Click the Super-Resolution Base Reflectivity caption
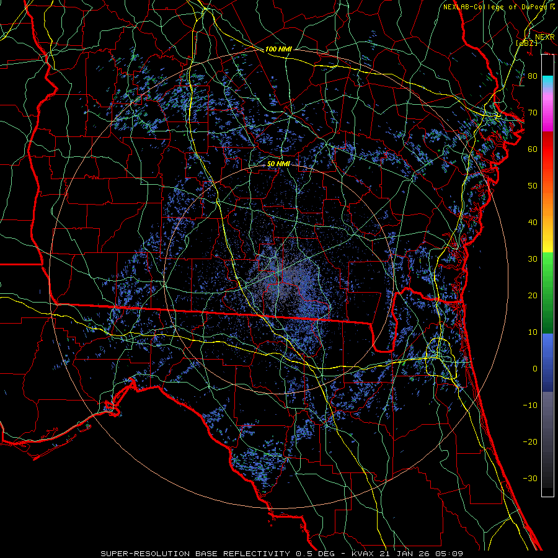Viewport: 558px width, 558px height. pos(282,554)
